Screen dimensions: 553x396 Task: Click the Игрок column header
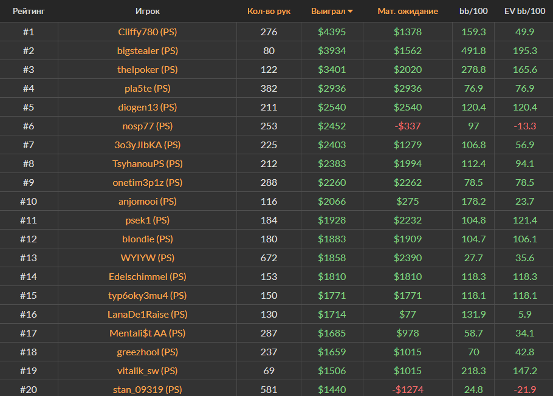(147, 12)
